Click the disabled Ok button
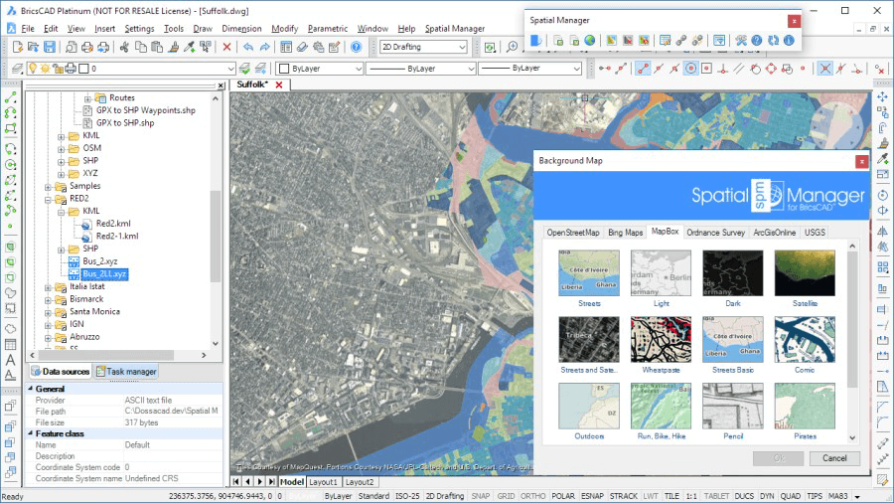The width and height of the screenshot is (894, 503). point(778,458)
